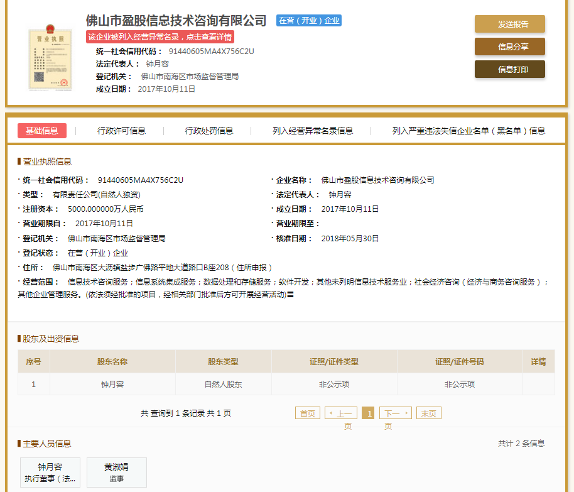Select page number 1 in pagination
574x492 pixels.
[x=369, y=413]
